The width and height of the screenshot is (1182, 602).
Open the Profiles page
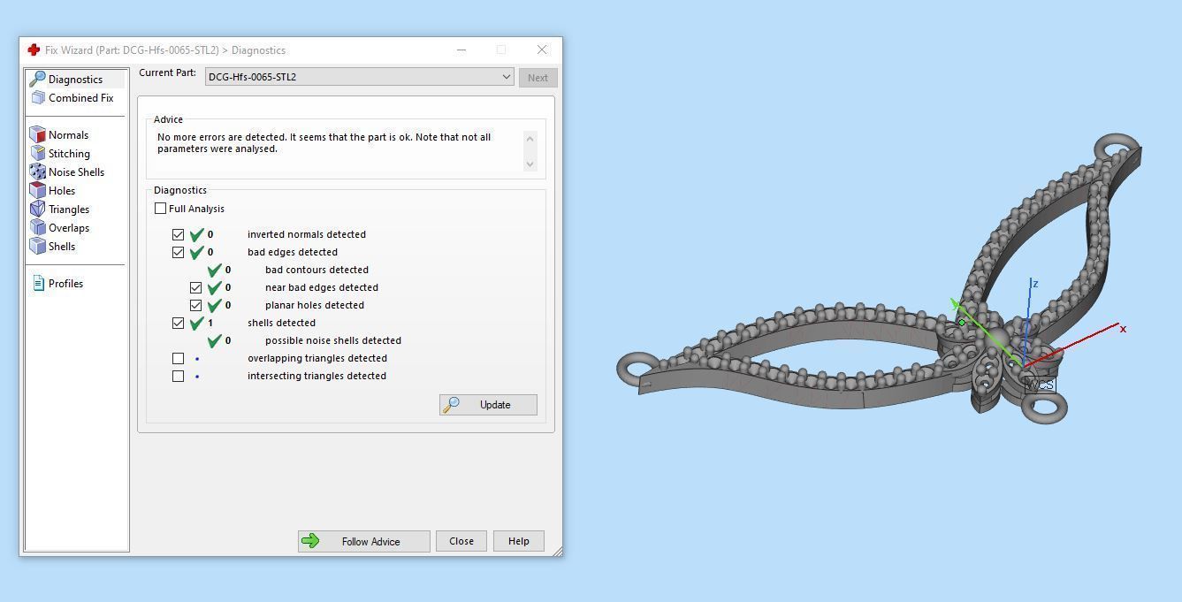coord(65,284)
